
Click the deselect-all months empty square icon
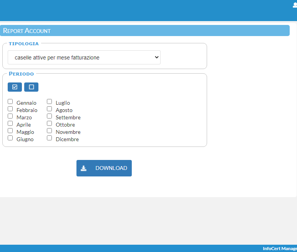pos(31,87)
